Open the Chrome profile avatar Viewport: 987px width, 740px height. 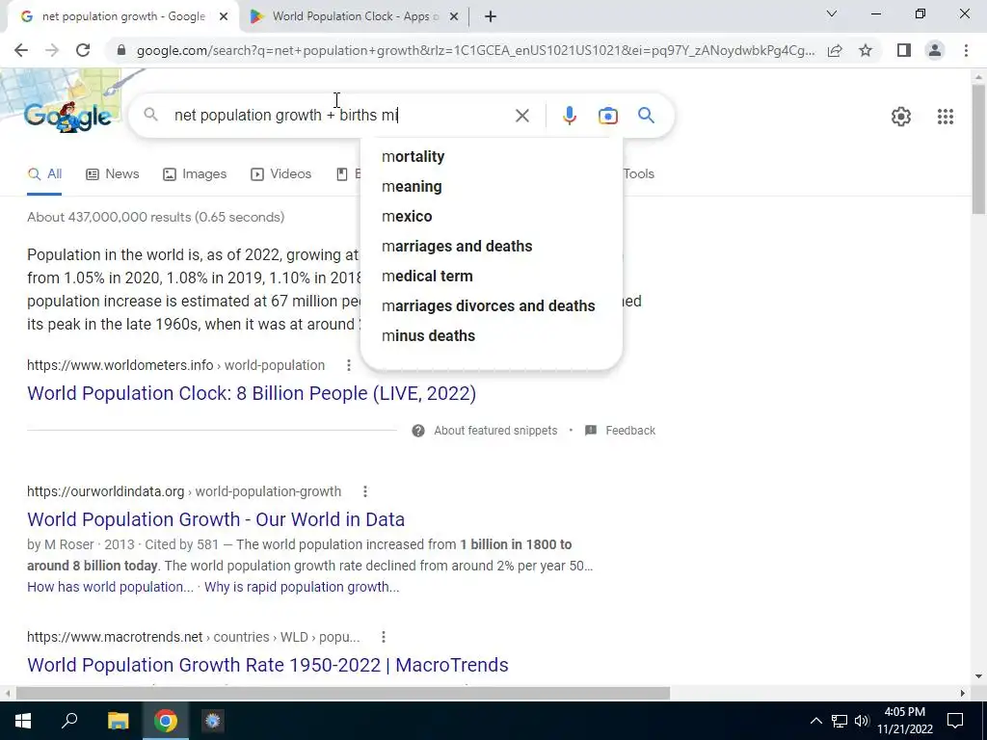tap(935, 50)
